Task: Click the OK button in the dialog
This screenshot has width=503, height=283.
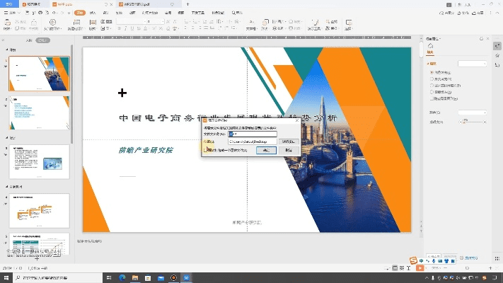Action: (x=266, y=151)
